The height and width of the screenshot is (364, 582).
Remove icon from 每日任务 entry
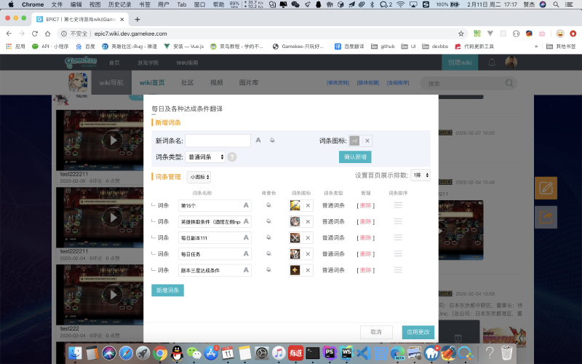coord(308,254)
